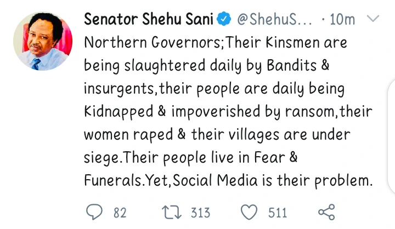The image size is (395, 229).
Task: Click the blue verified badge
Action: (223, 20)
